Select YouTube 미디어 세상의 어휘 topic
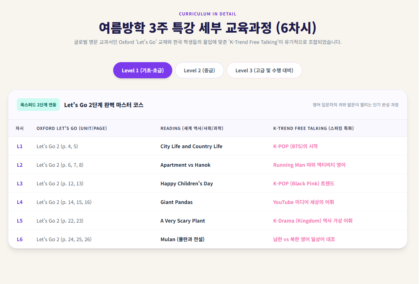The image size is (420, 284). [303, 202]
